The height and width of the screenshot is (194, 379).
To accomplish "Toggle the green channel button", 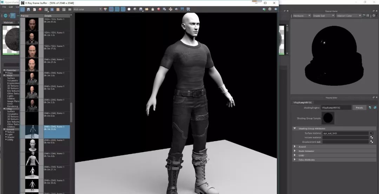I will point(117,9).
